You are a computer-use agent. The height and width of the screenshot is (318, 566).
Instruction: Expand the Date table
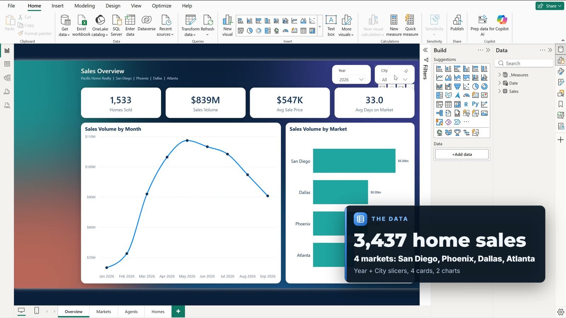point(499,83)
